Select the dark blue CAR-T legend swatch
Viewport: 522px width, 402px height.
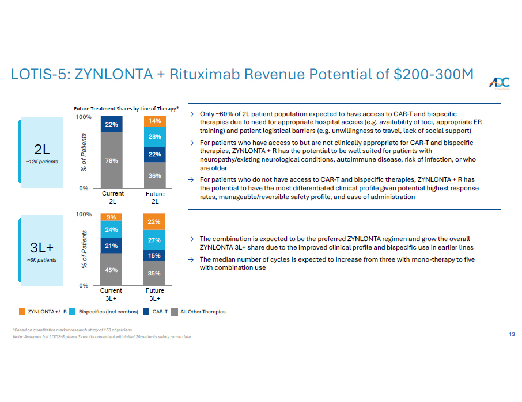(146, 312)
